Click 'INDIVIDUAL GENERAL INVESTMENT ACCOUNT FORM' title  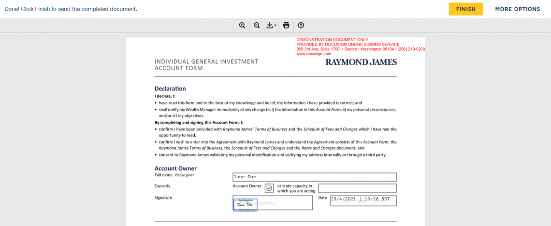click(206, 65)
